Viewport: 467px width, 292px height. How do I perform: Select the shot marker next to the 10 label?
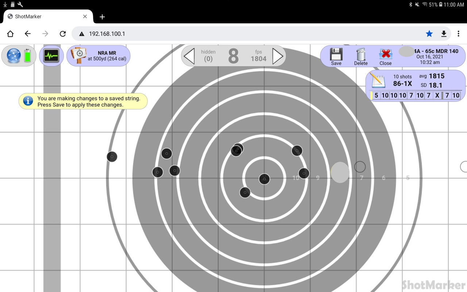304,173
